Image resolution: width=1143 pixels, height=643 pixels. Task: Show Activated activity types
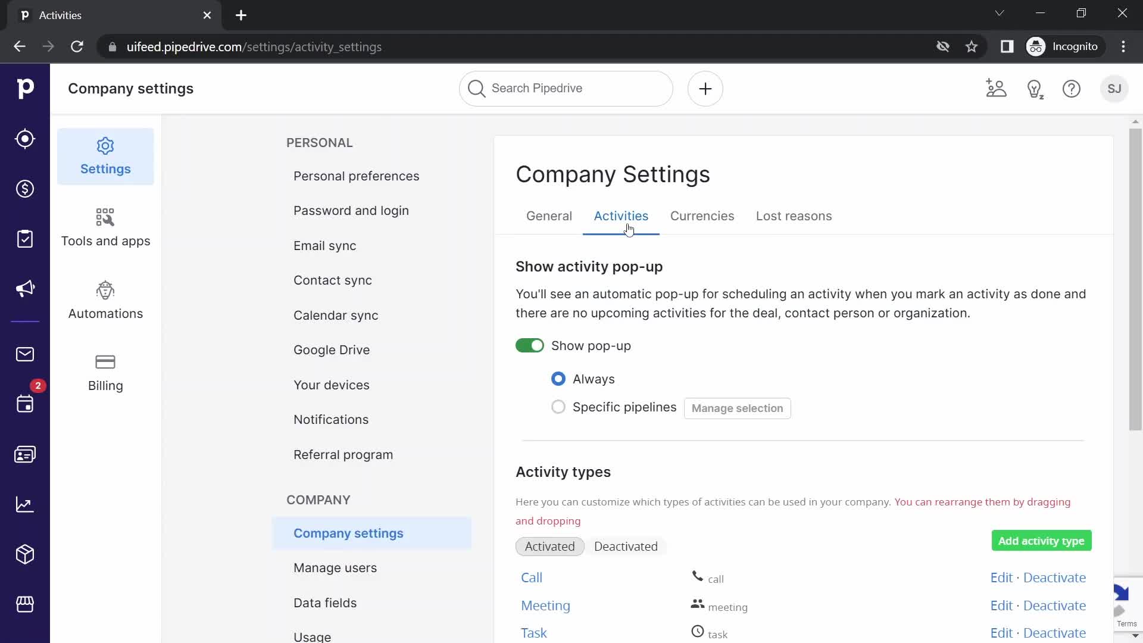(550, 547)
